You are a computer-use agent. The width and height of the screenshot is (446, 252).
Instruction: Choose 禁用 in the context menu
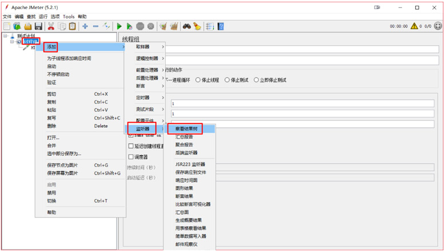point(81,193)
